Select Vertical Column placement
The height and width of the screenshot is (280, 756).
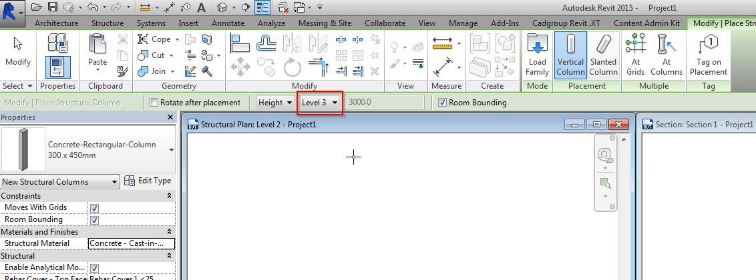(x=570, y=55)
